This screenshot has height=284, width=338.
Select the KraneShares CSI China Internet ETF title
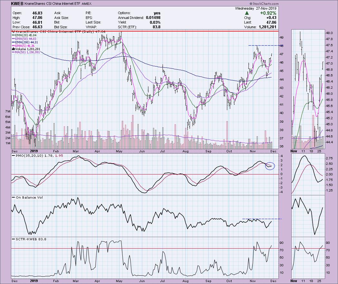[52, 4]
